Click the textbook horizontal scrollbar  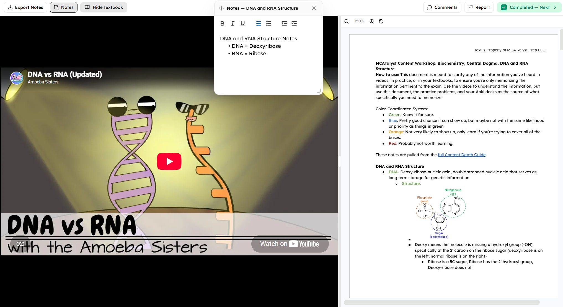[442, 303]
